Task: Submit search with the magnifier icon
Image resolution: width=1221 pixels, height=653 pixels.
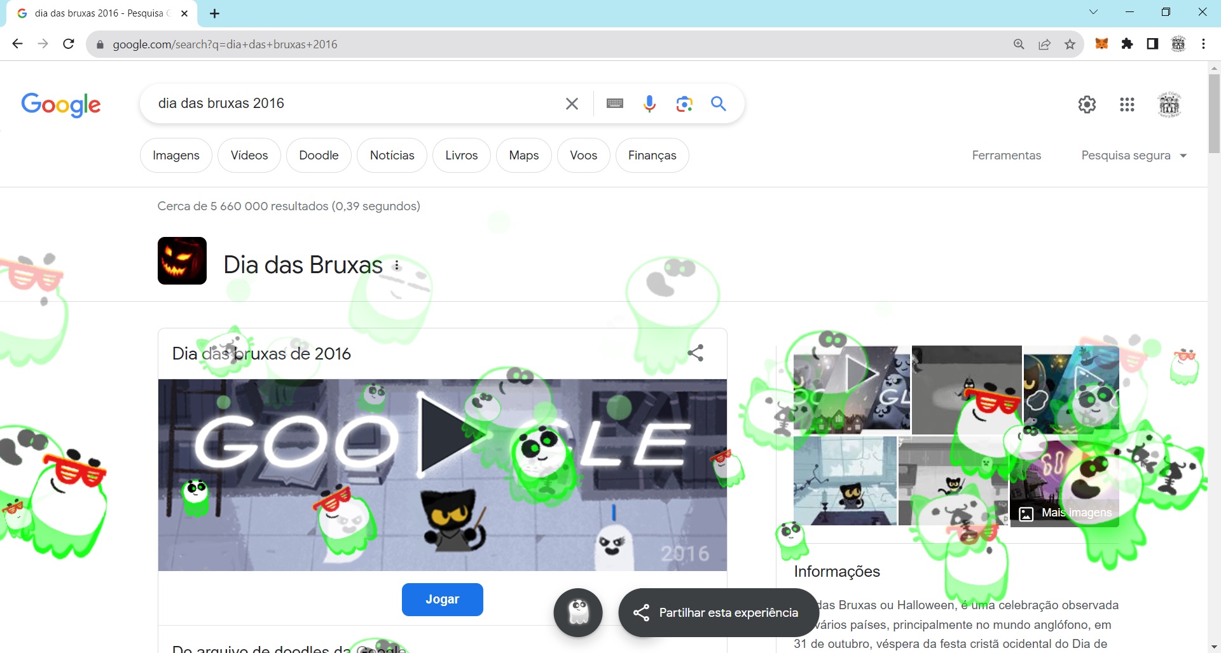Action: [x=719, y=104]
